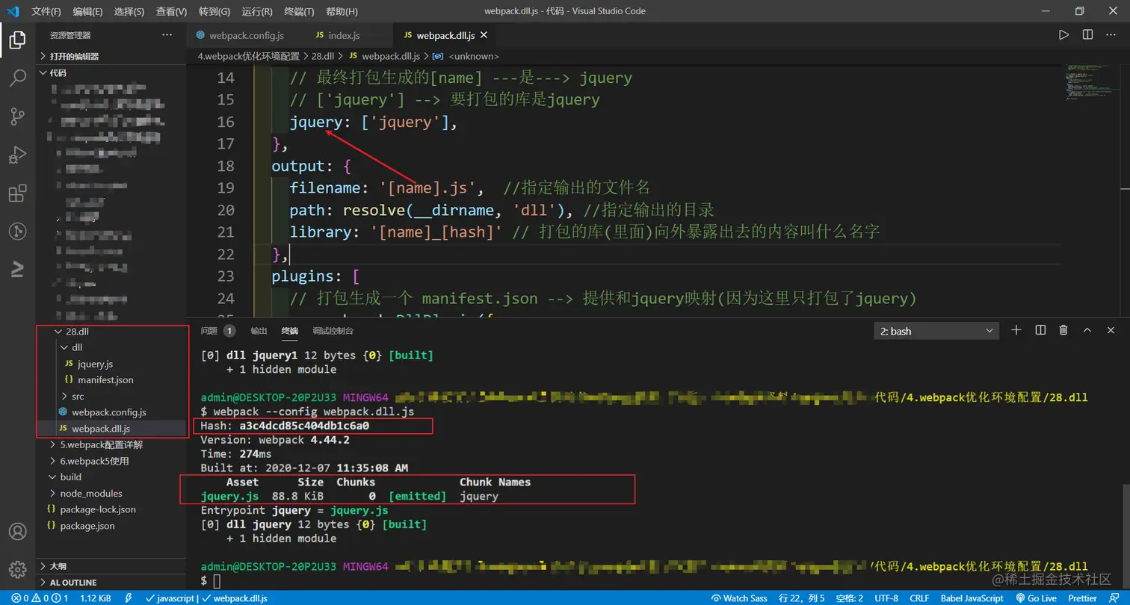Close the terminal panel
The image size is (1130, 605).
pyautogui.click(x=1111, y=330)
